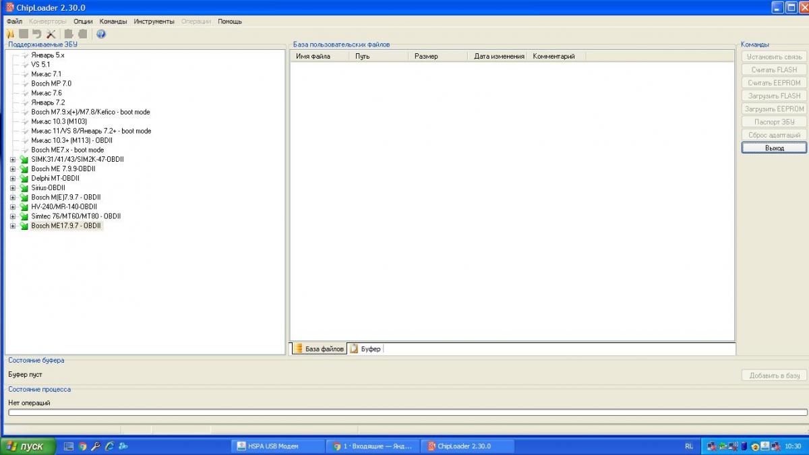Click the Считать FLASH button
The width and height of the screenshot is (809, 455).
[x=774, y=69]
